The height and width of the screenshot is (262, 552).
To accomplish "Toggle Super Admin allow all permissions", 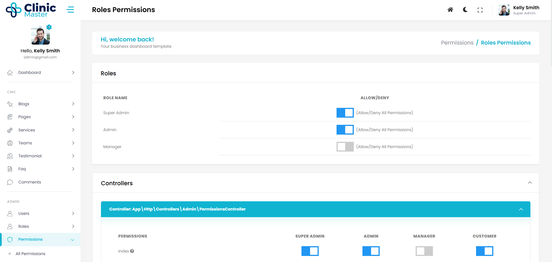I will (x=345, y=113).
